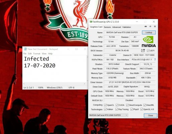Screen dimensions: 172x134
Task: Toggle the Vulkan checkbox
Action: click(105, 109)
